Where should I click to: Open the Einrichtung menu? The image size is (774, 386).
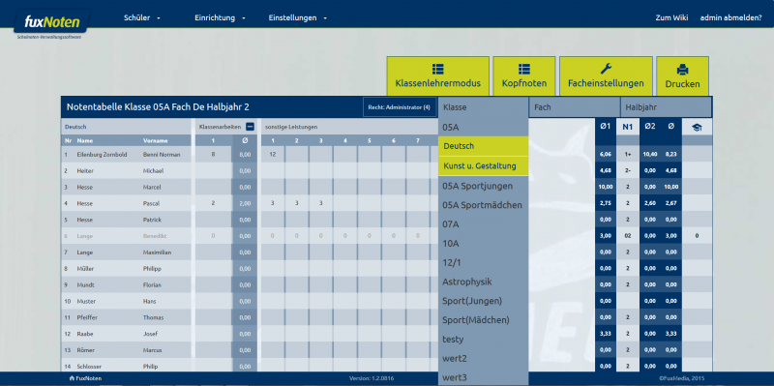221,18
